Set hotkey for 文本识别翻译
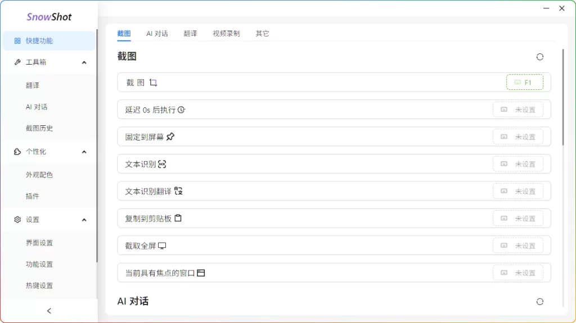The width and height of the screenshot is (576, 323). (518, 191)
